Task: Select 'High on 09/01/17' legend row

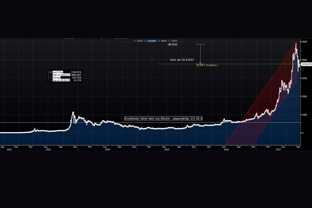Action: (x=61, y=75)
